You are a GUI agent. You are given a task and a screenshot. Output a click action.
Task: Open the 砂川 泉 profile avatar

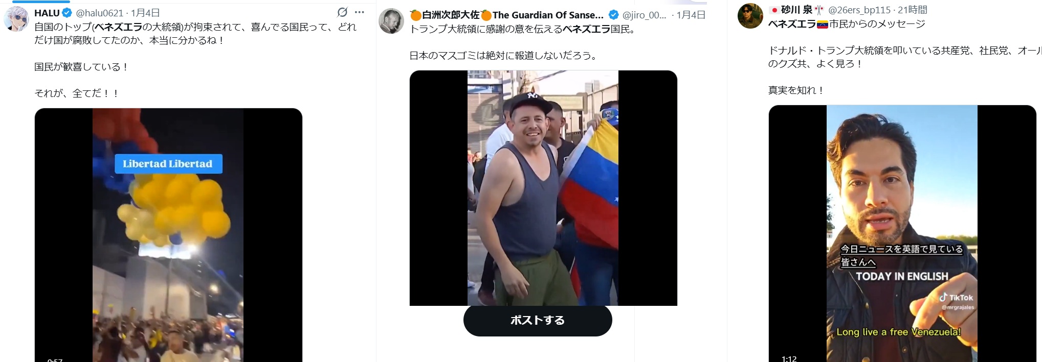point(750,16)
